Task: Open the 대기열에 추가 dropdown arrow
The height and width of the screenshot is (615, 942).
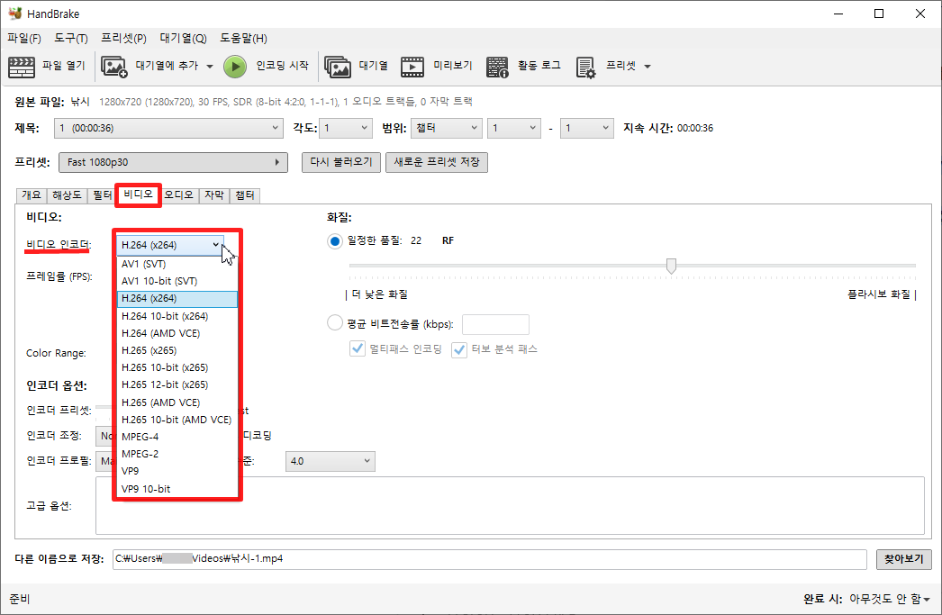Action: click(x=210, y=67)
